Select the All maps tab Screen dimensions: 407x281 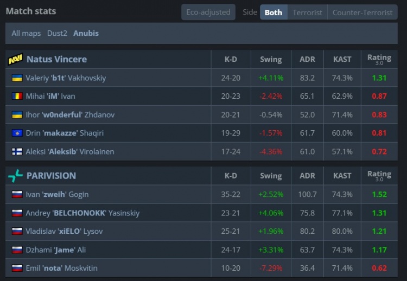pyautogui.click(x=26, y=33)
